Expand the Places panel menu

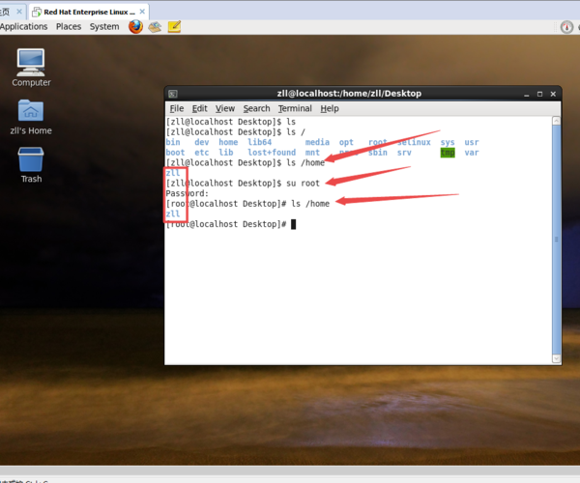[x=69, y=26]
